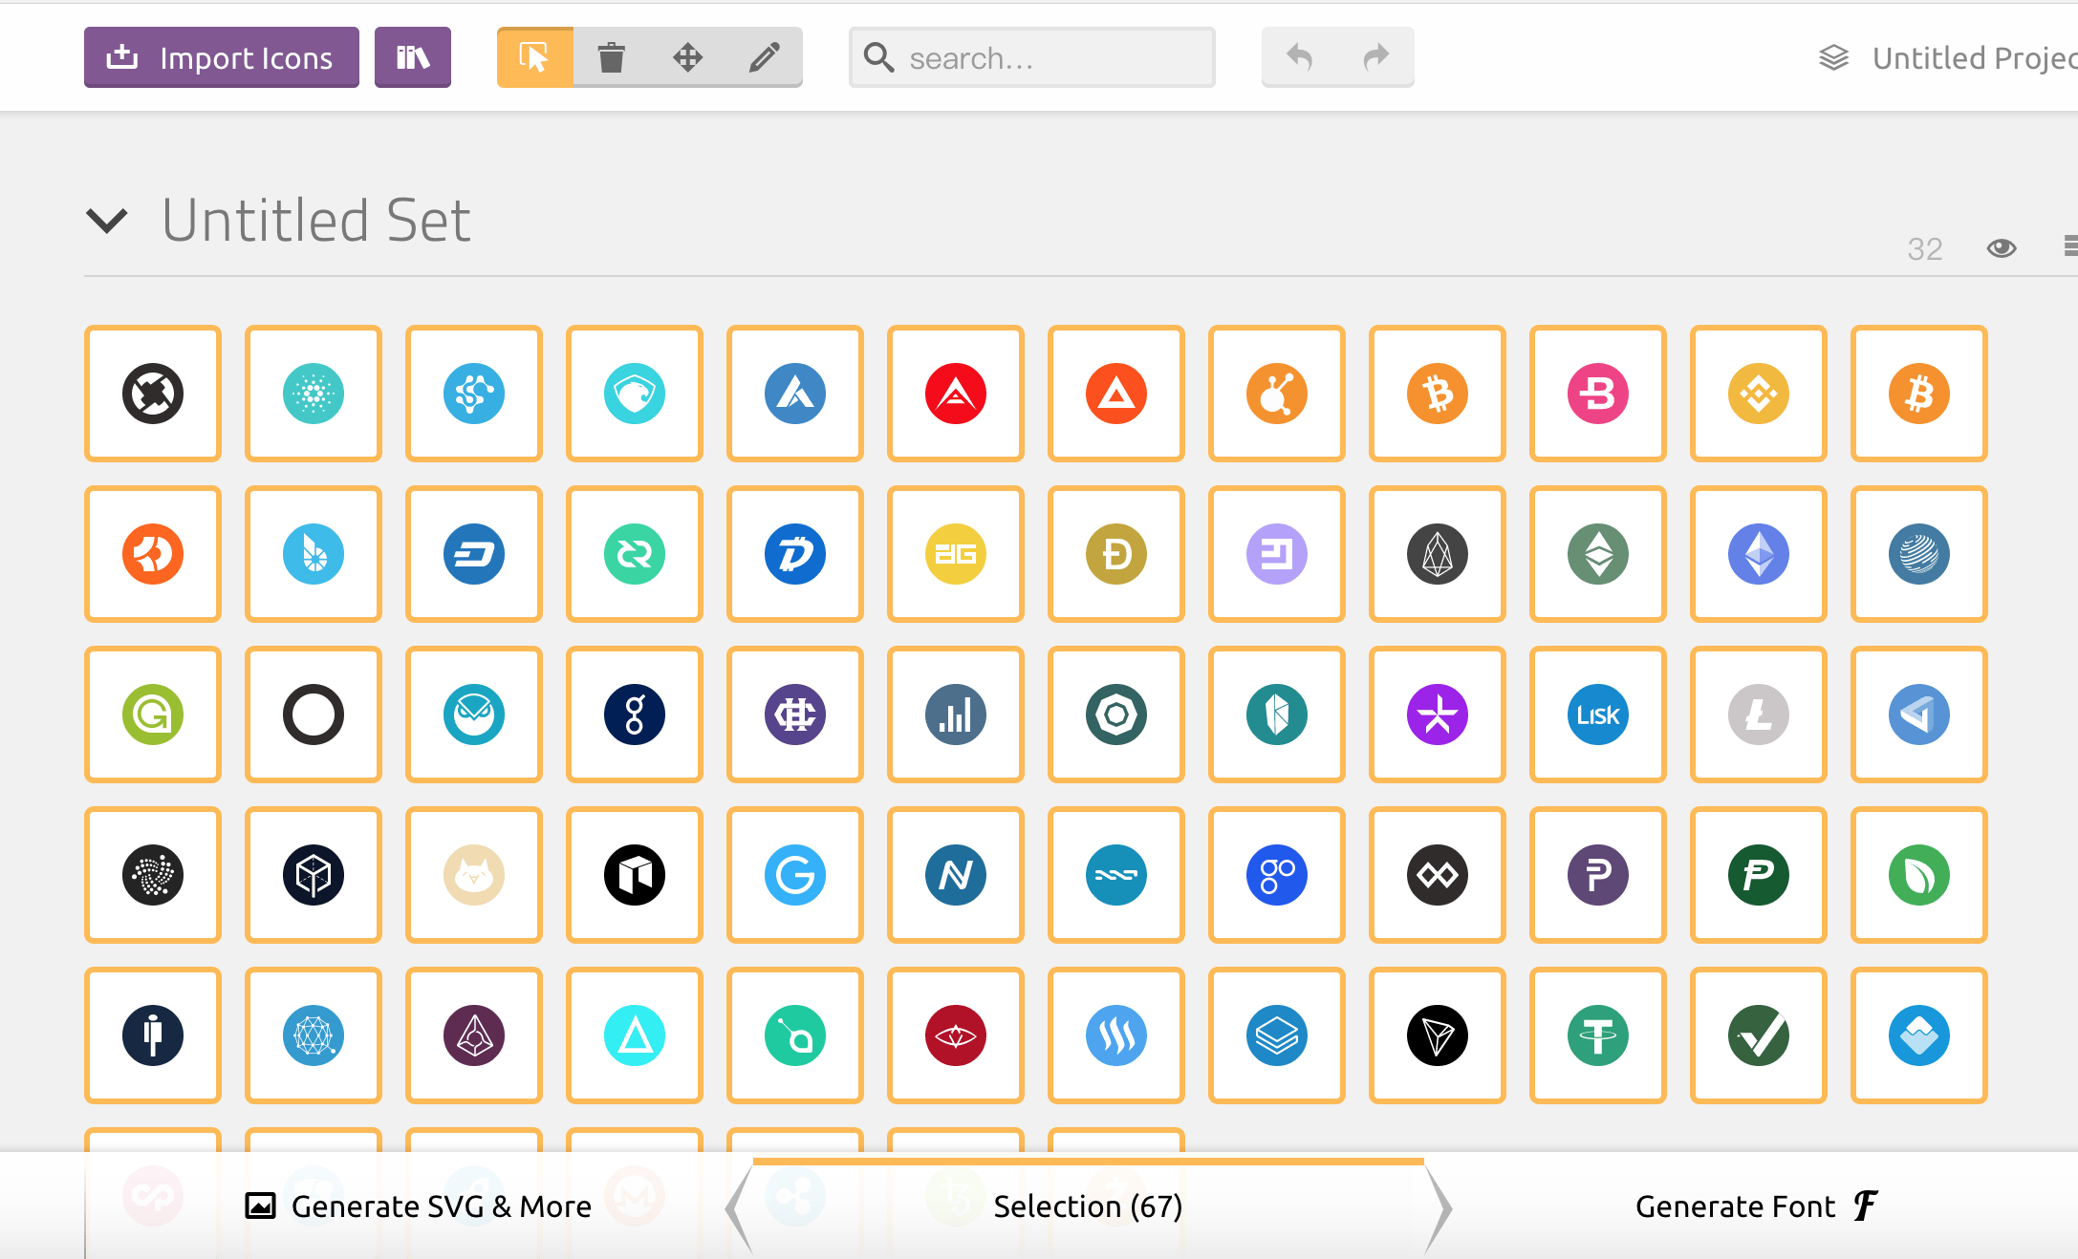Switch to the Selection (67) tab
2078x1259 pixels.
(1089, 1206)
